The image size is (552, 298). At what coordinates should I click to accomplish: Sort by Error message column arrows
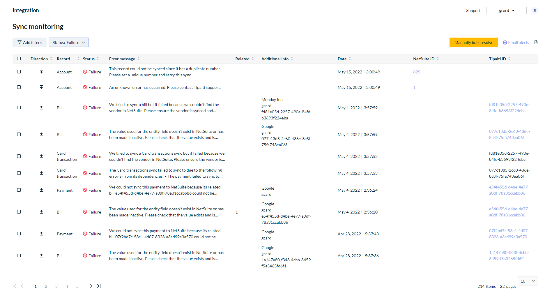click(138, 59)
